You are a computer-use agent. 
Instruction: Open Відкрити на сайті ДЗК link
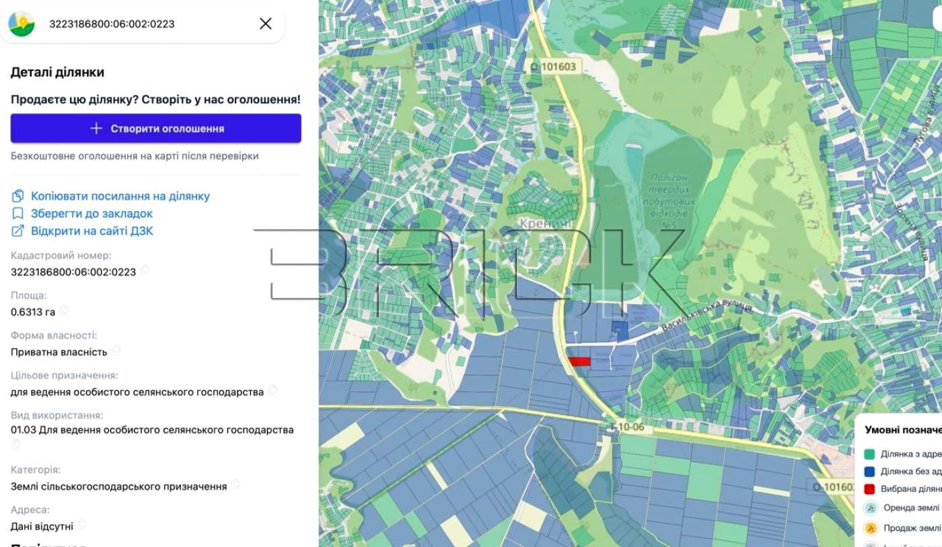click(x=92, y=231)
